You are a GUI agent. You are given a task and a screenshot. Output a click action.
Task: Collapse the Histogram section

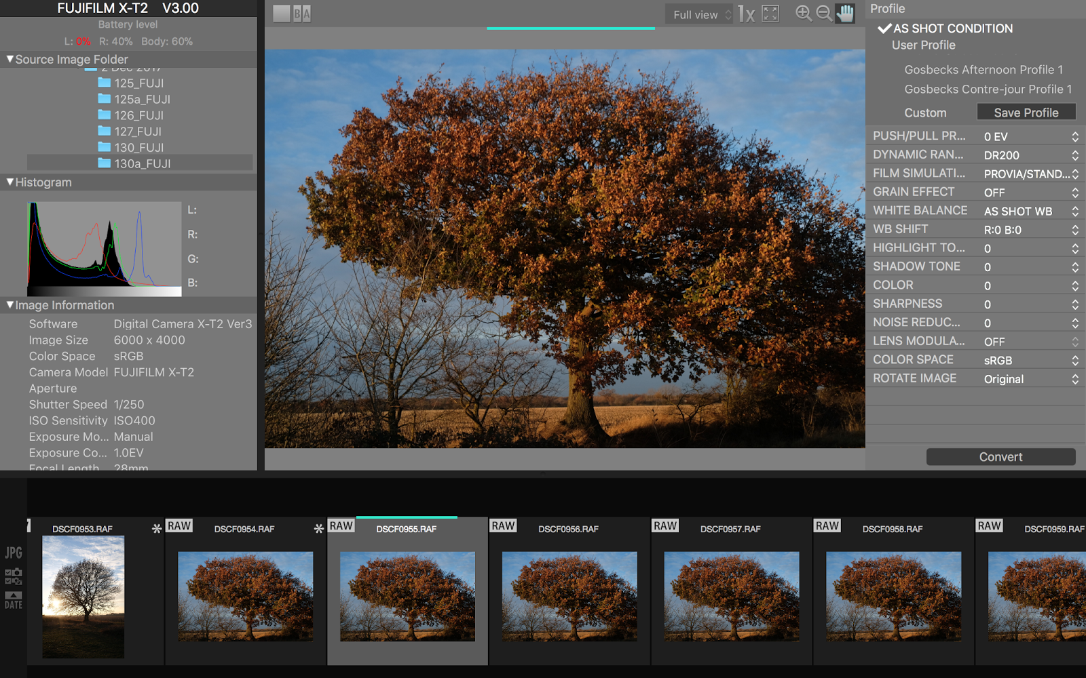coord(10,182)
